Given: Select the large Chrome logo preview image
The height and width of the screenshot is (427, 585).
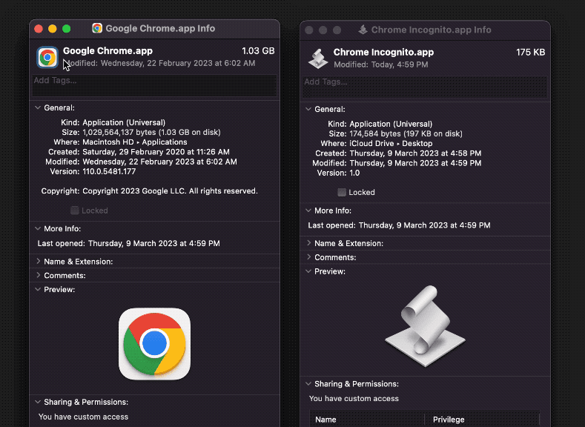Looking at the screenshot, I should point(154,344).
